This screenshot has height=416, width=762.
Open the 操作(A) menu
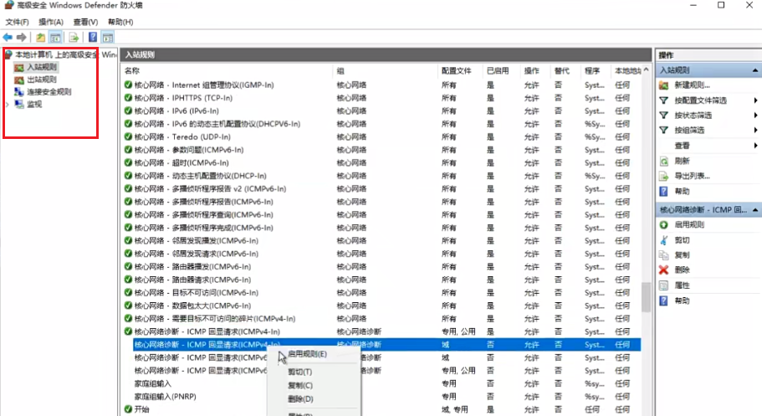(51, 22)
